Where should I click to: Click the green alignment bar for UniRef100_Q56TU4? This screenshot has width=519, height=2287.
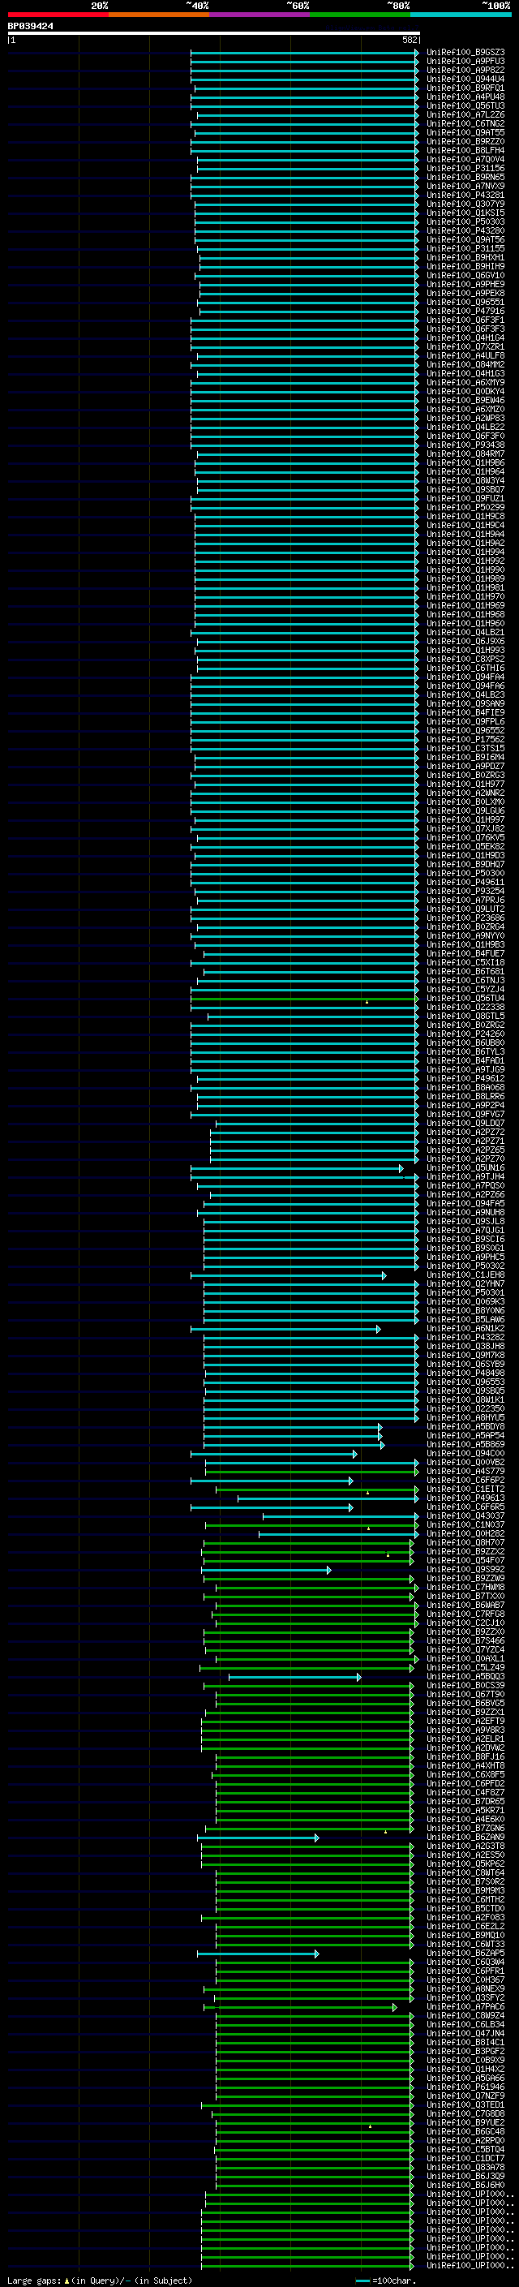304,999
